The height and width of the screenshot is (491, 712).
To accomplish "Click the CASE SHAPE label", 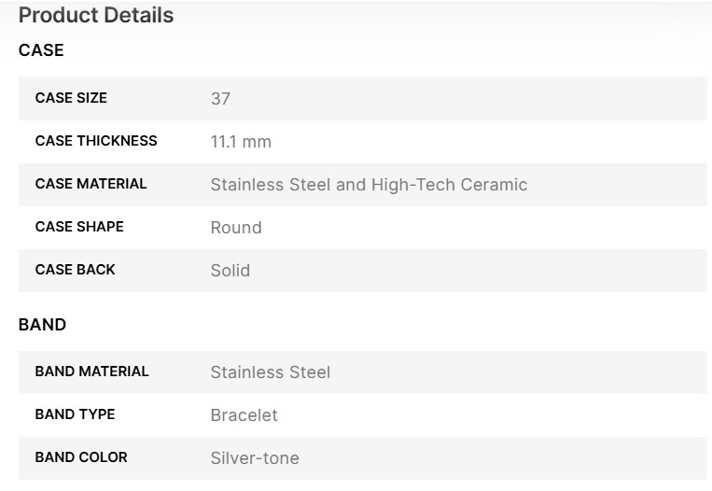I will point(79,227).
